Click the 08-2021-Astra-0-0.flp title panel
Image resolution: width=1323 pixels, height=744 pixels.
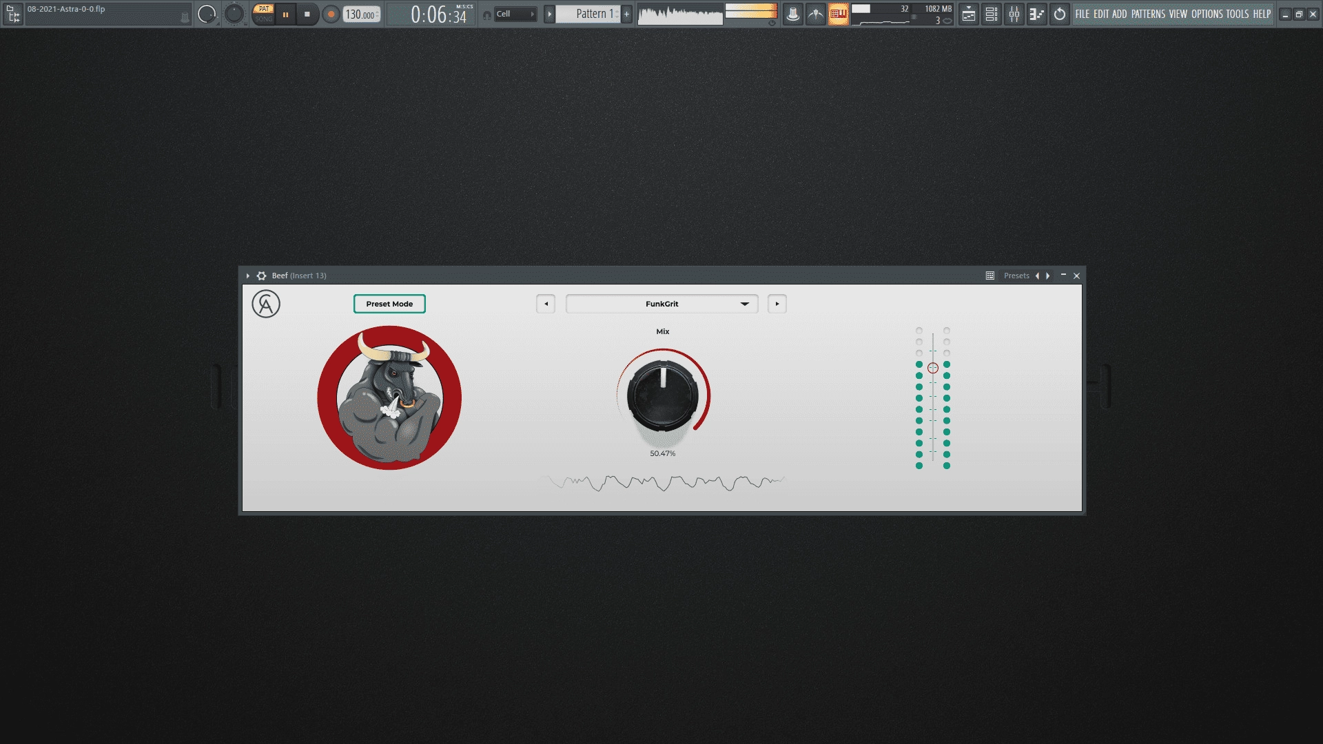pyautogui.click(x=107, y=14)
